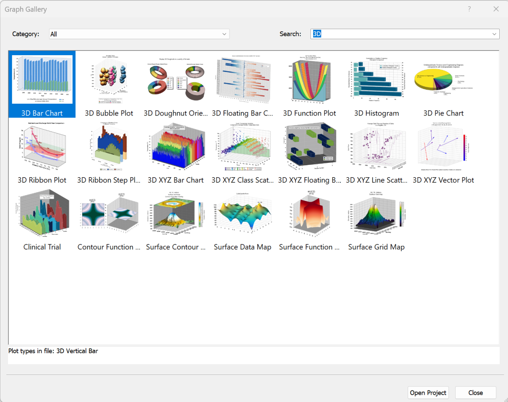
Task: Open the Surface Data Map template
Action: pos(242,213)
